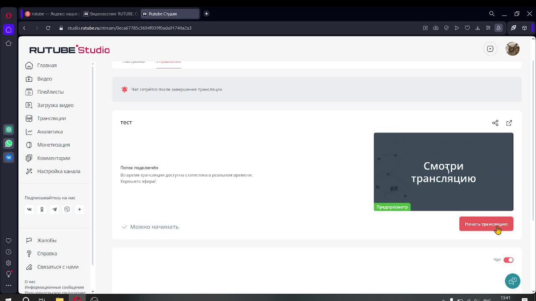Click the browser back arrow
The image size is (536, 301).
point(24,28)
